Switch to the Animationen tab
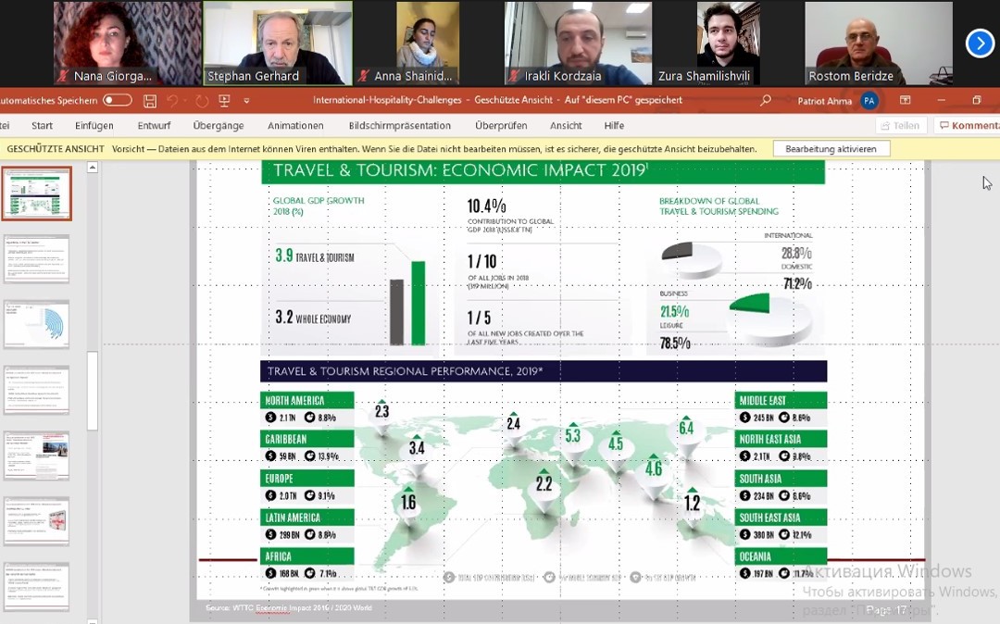This screenshot has height=624, width=1000. pos(295,126)
